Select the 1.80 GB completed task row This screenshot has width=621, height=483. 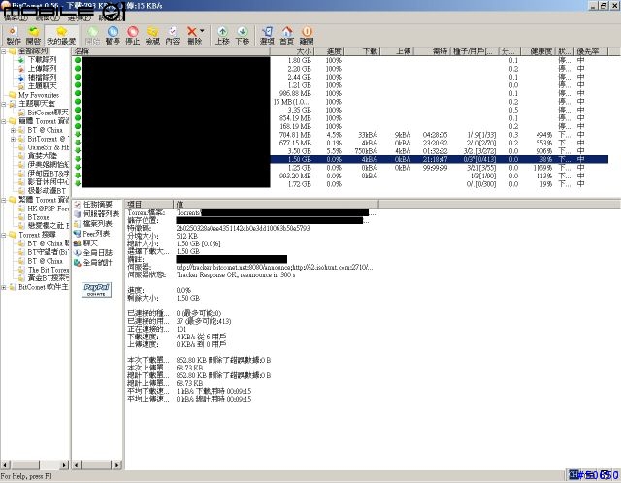(x=341, y=60)
